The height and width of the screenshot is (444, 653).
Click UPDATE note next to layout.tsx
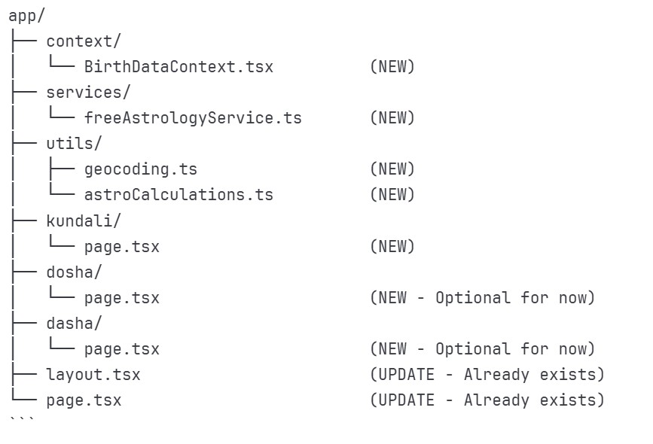(487, 375)
